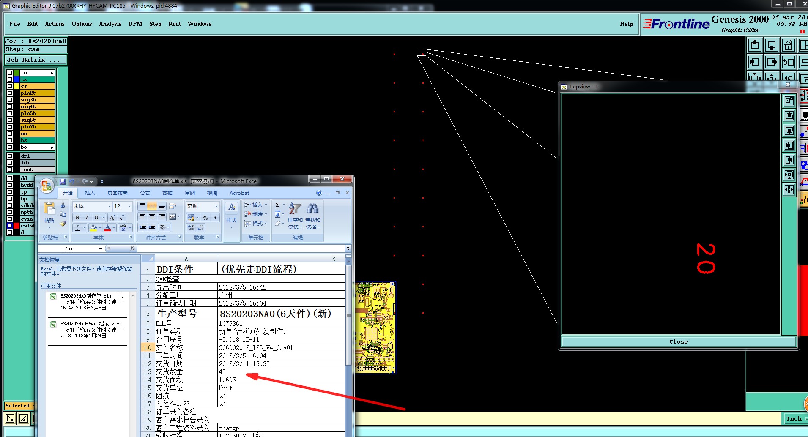
Task: Click the Home view icon in Genesis toolbar
Action: coord(789,45)
